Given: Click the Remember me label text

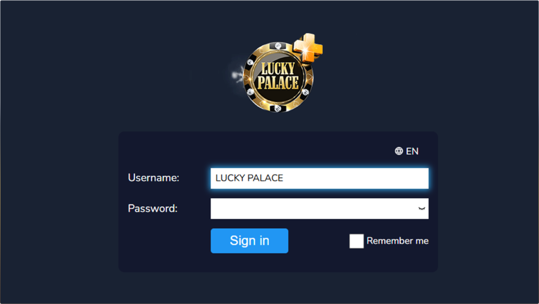Looking at the screenshot, I should [397, 241].
